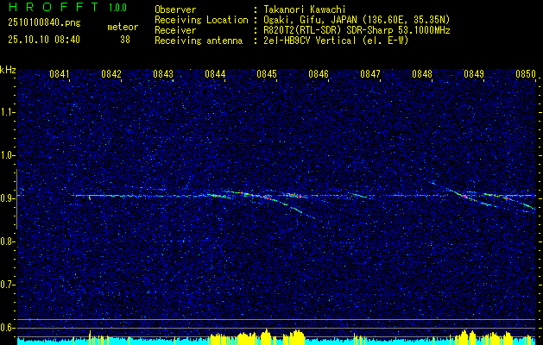Select the file name 2510100840.png
This screenshot has height=345, width=543.
point(44,22)
